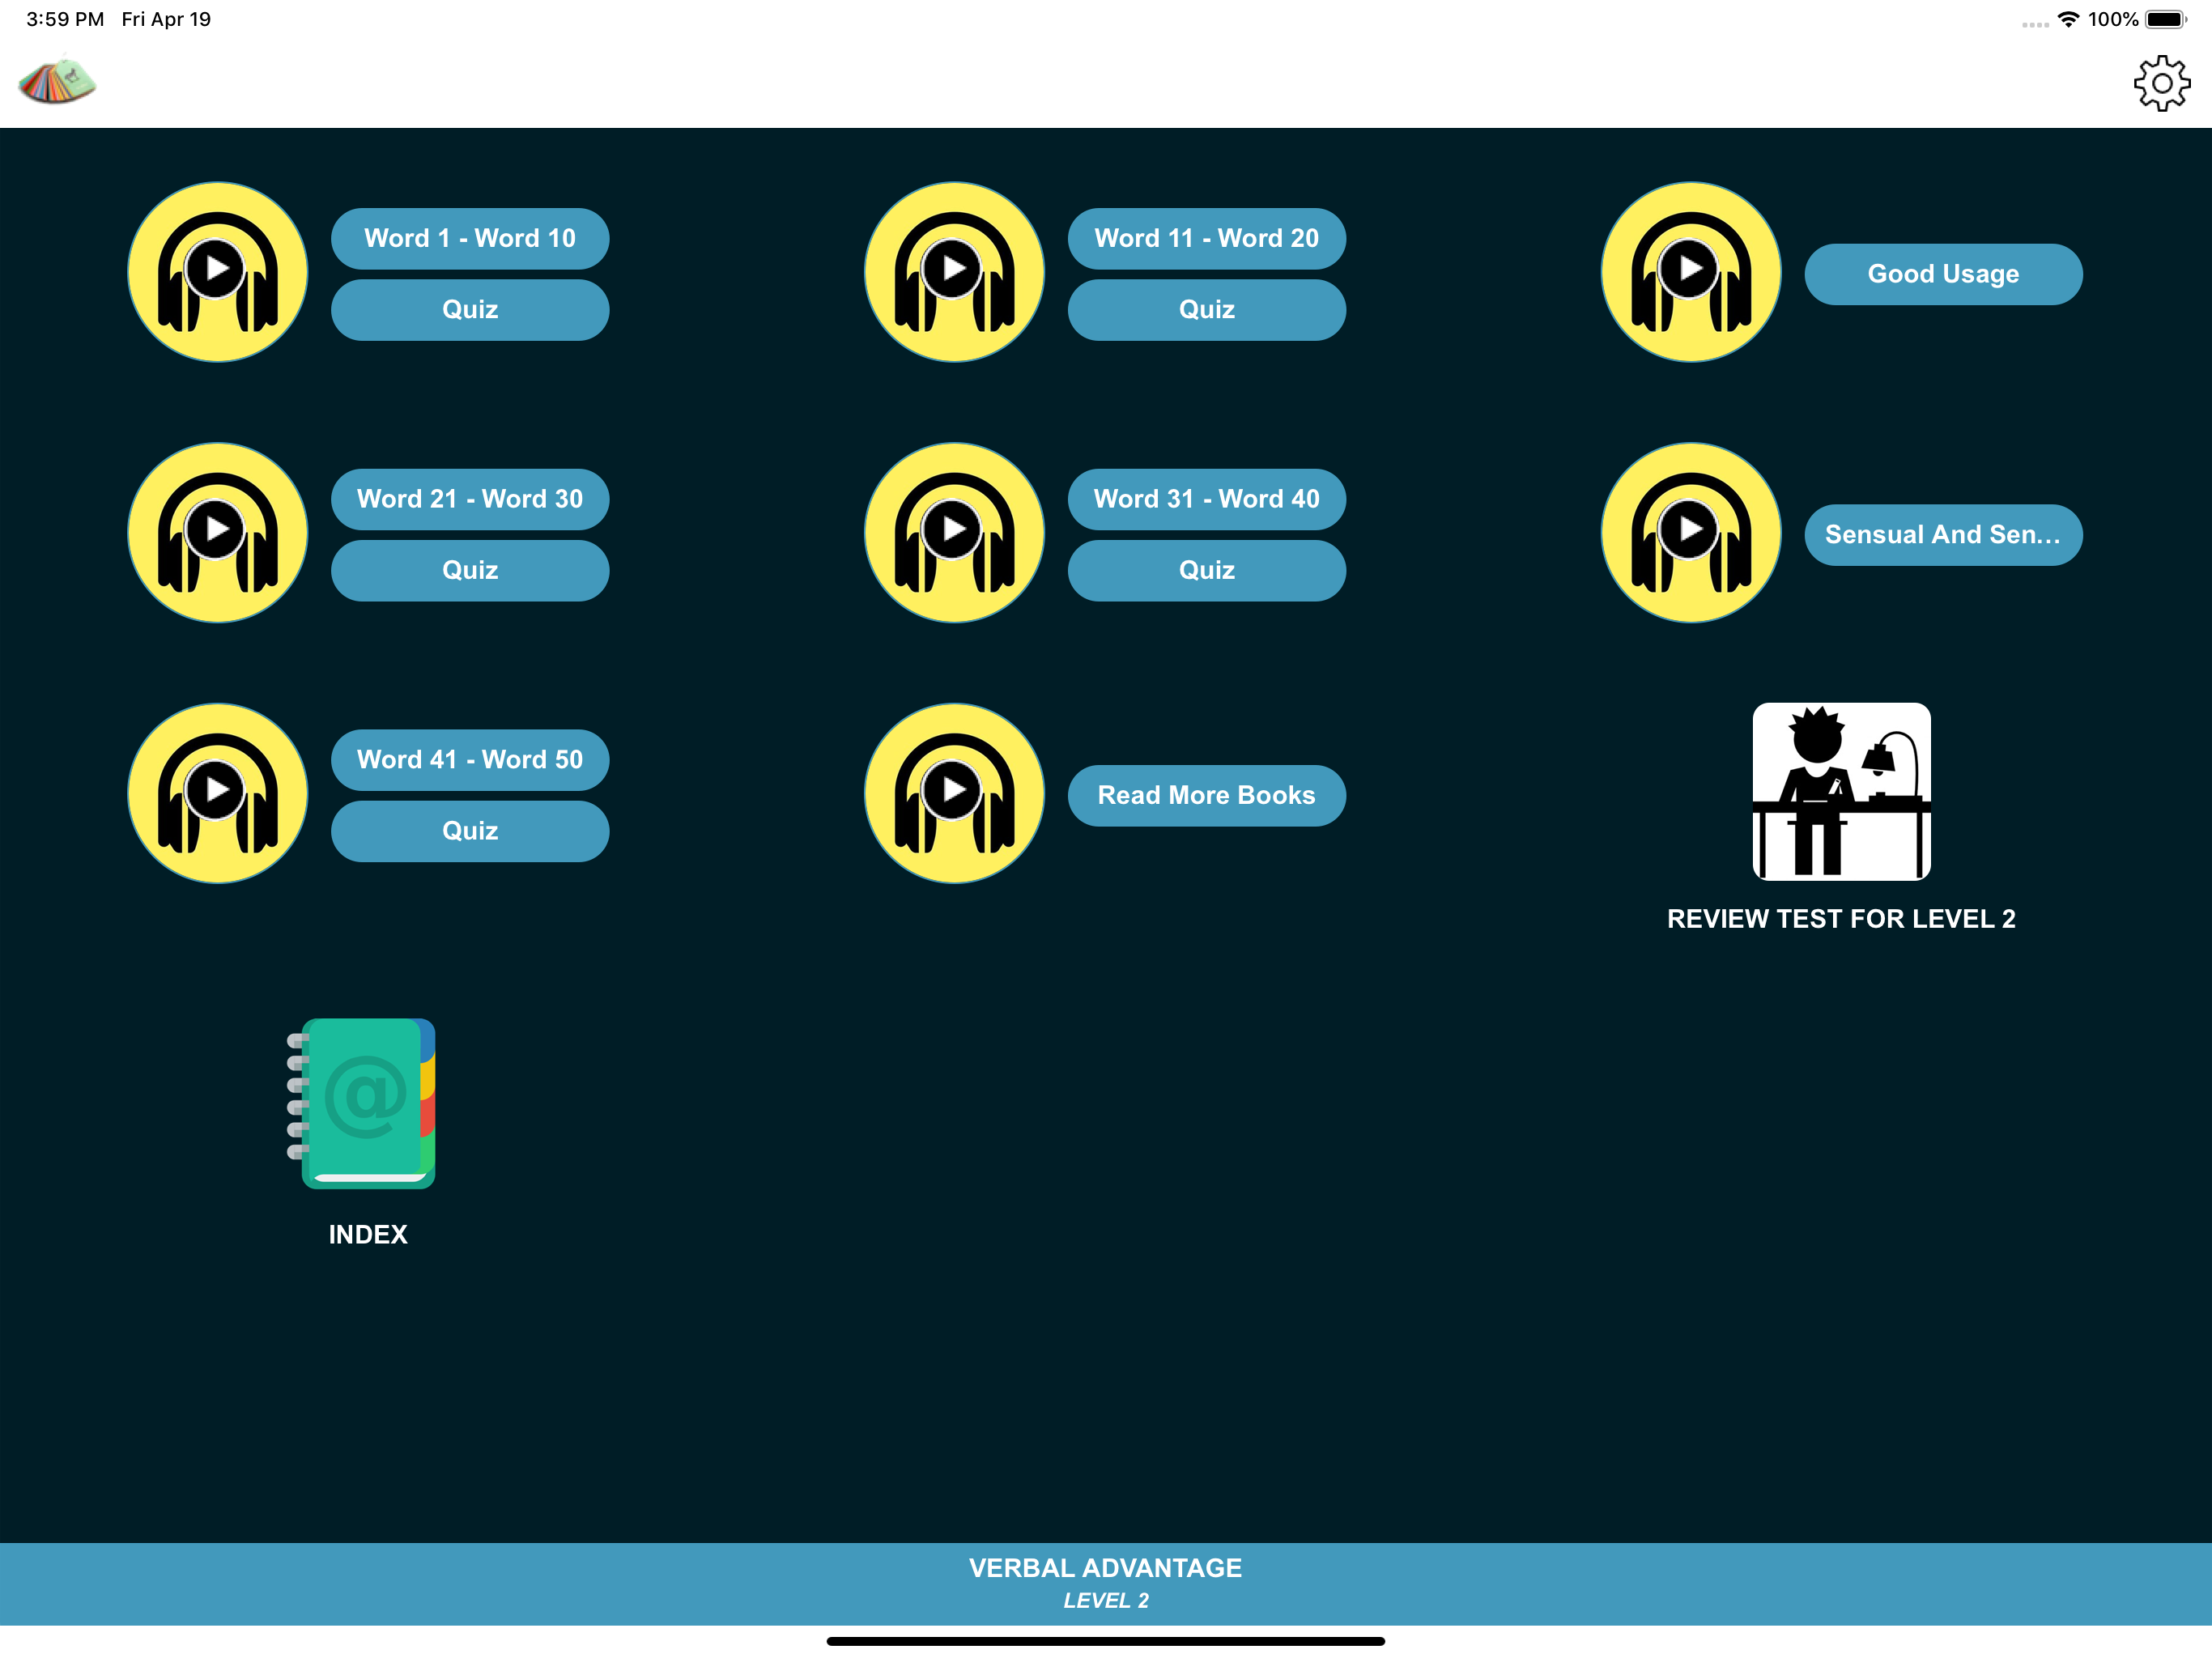Screen dimensions: 2212x1658
Task: Play the Good Usage audio lesson
Action: click(x=1691, y=272)
